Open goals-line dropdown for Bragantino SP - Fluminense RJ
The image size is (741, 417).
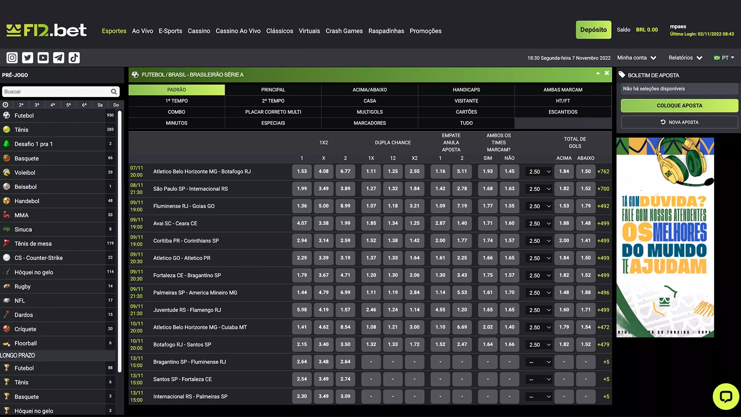539,362
